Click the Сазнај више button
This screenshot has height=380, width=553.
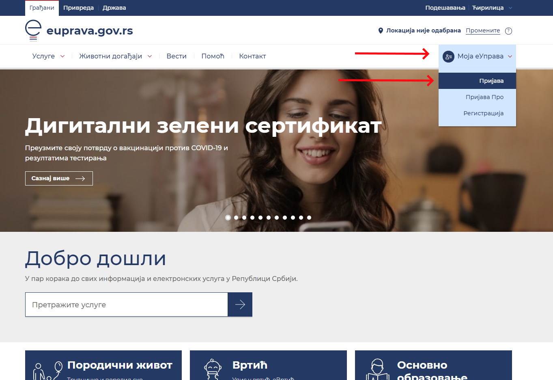(x=58, y=178)
